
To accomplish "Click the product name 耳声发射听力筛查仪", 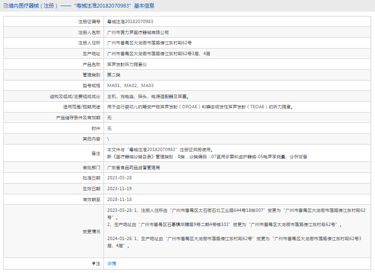I will point(127,64).
